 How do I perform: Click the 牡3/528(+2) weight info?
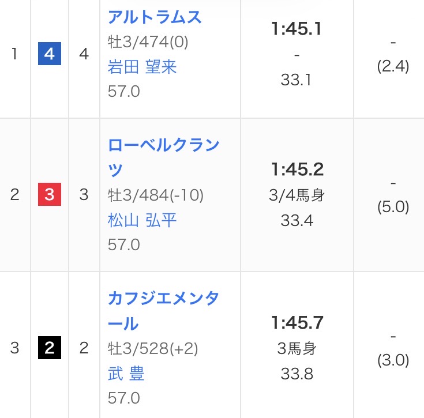click(x=152, y=349)
